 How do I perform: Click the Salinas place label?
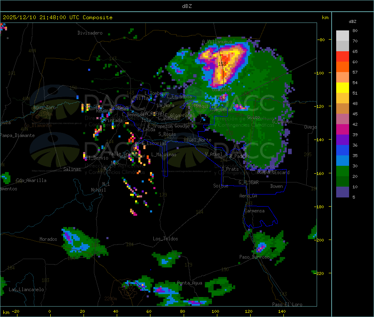tap(72, 169)
